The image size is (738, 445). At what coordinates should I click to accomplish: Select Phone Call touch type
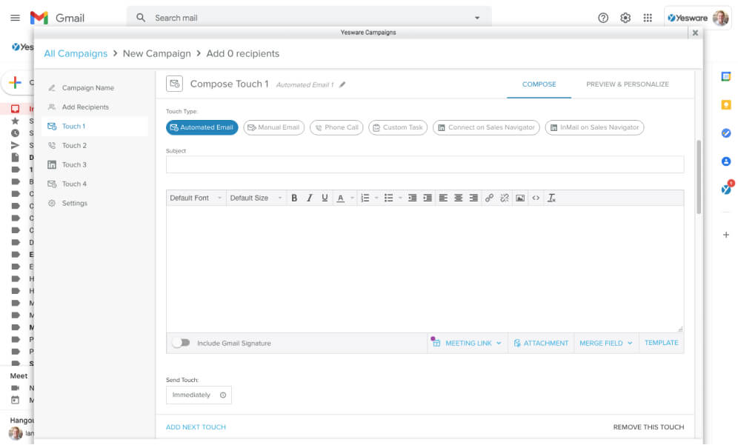point(336,127)
